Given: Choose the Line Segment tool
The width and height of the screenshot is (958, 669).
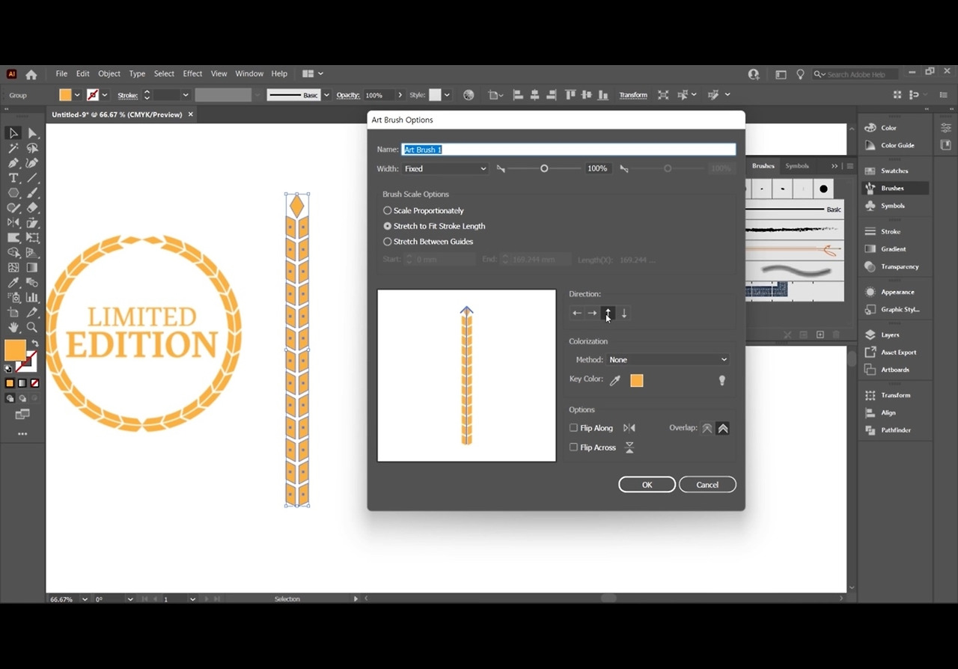Looking at the screenshot, I should 32,178.
